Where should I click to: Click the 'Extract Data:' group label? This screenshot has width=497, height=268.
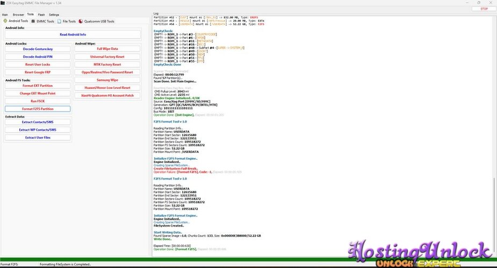point(15,117)
